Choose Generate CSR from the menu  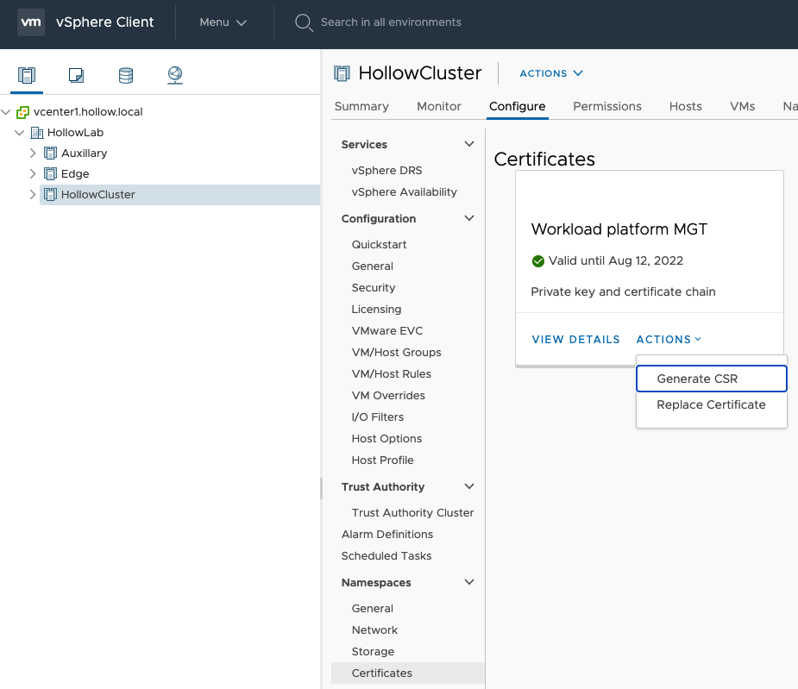[697, 379]
